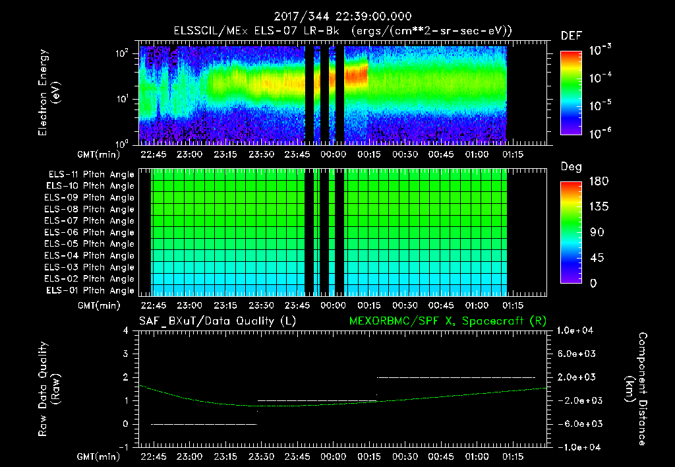Click the 01:15 tick under the bottom plot
The image size is (675, 467).
click(513, 456)
